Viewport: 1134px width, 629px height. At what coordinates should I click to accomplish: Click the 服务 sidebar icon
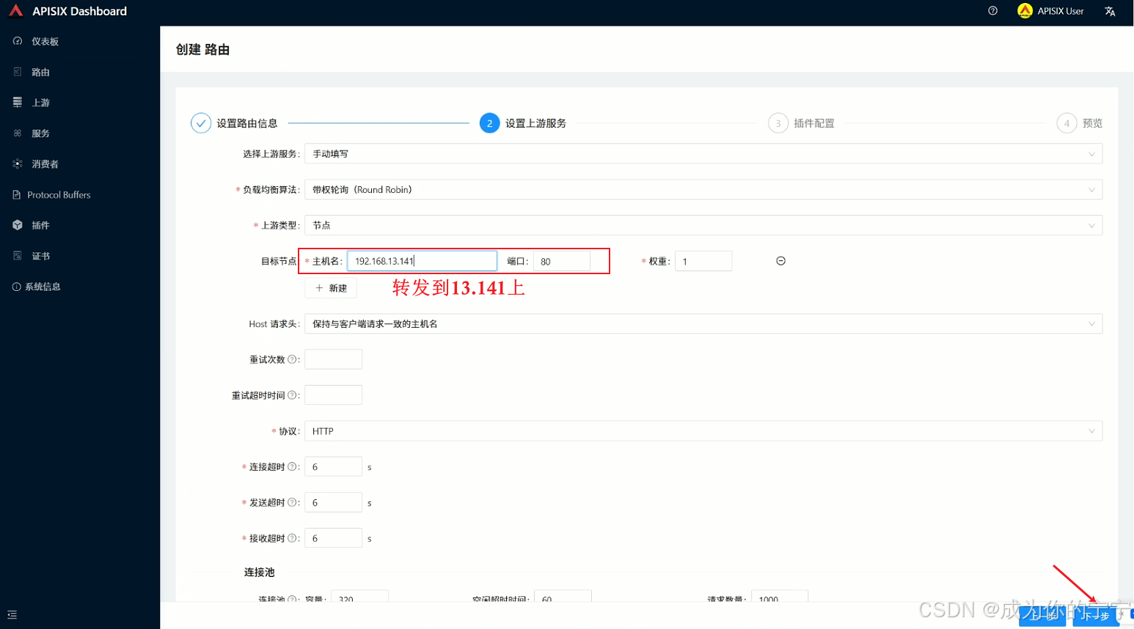point(18,133)
